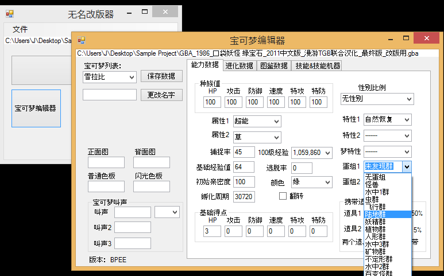The width and height of the screenshot is (444, 276).
Task: Select highlighted 陆地群 in the egg group list
Action: tap(387, 215)
